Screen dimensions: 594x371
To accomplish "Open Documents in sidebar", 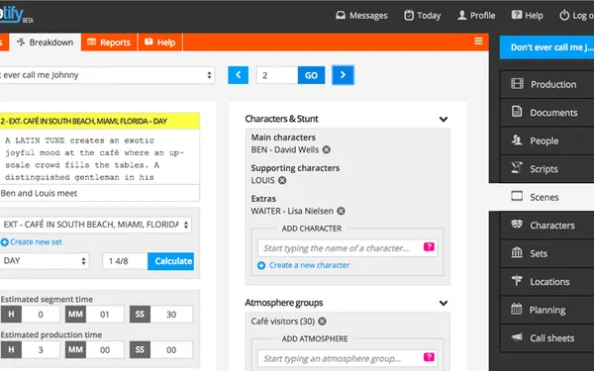I will [x=547, y=113].
